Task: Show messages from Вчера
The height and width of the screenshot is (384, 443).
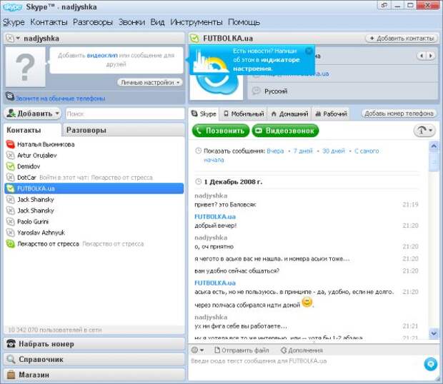Action: (275, 151)
